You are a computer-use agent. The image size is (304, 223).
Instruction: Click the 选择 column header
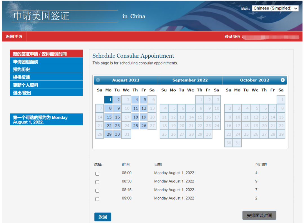point(98,164)
